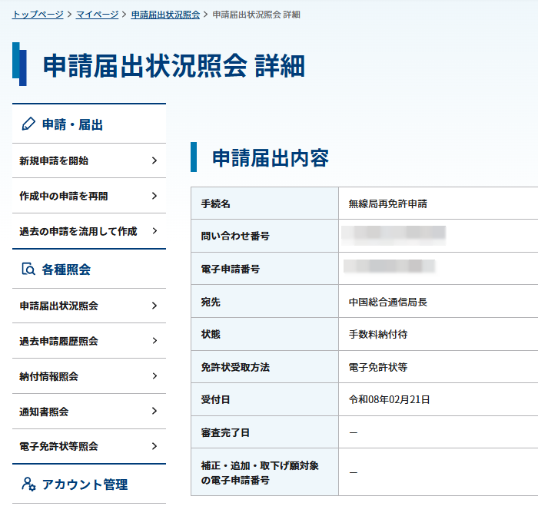
Task: Click the user gear icon beside アカウント管理
Action: pyautogui.click(x=28, y=485)
